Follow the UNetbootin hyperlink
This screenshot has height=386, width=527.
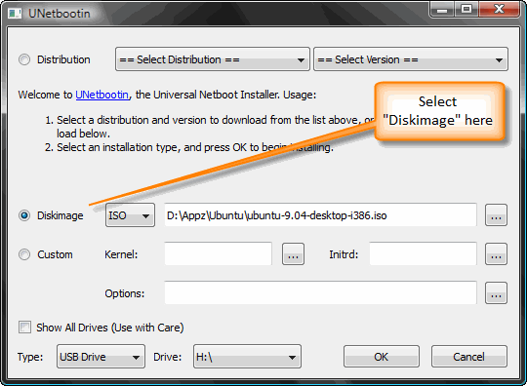click(x=101, y=95)
